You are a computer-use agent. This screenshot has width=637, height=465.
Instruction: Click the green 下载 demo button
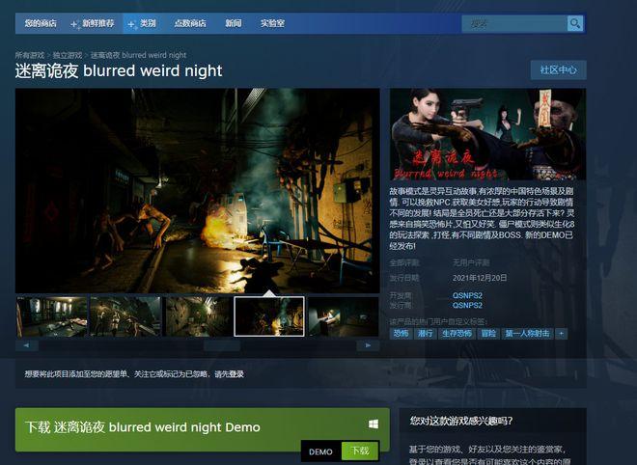[x=360, y=451]
